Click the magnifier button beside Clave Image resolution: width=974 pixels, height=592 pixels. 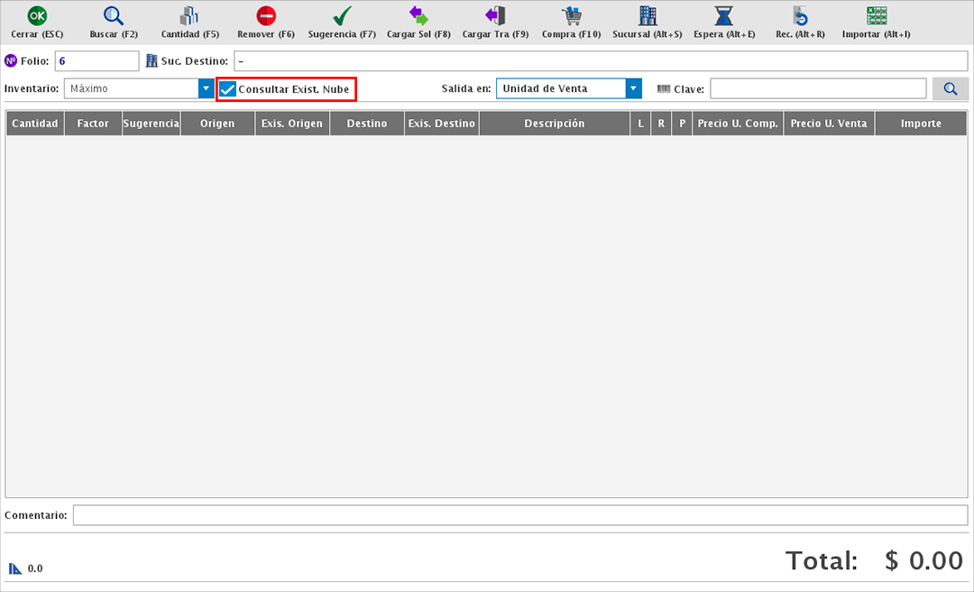(950, 88)
